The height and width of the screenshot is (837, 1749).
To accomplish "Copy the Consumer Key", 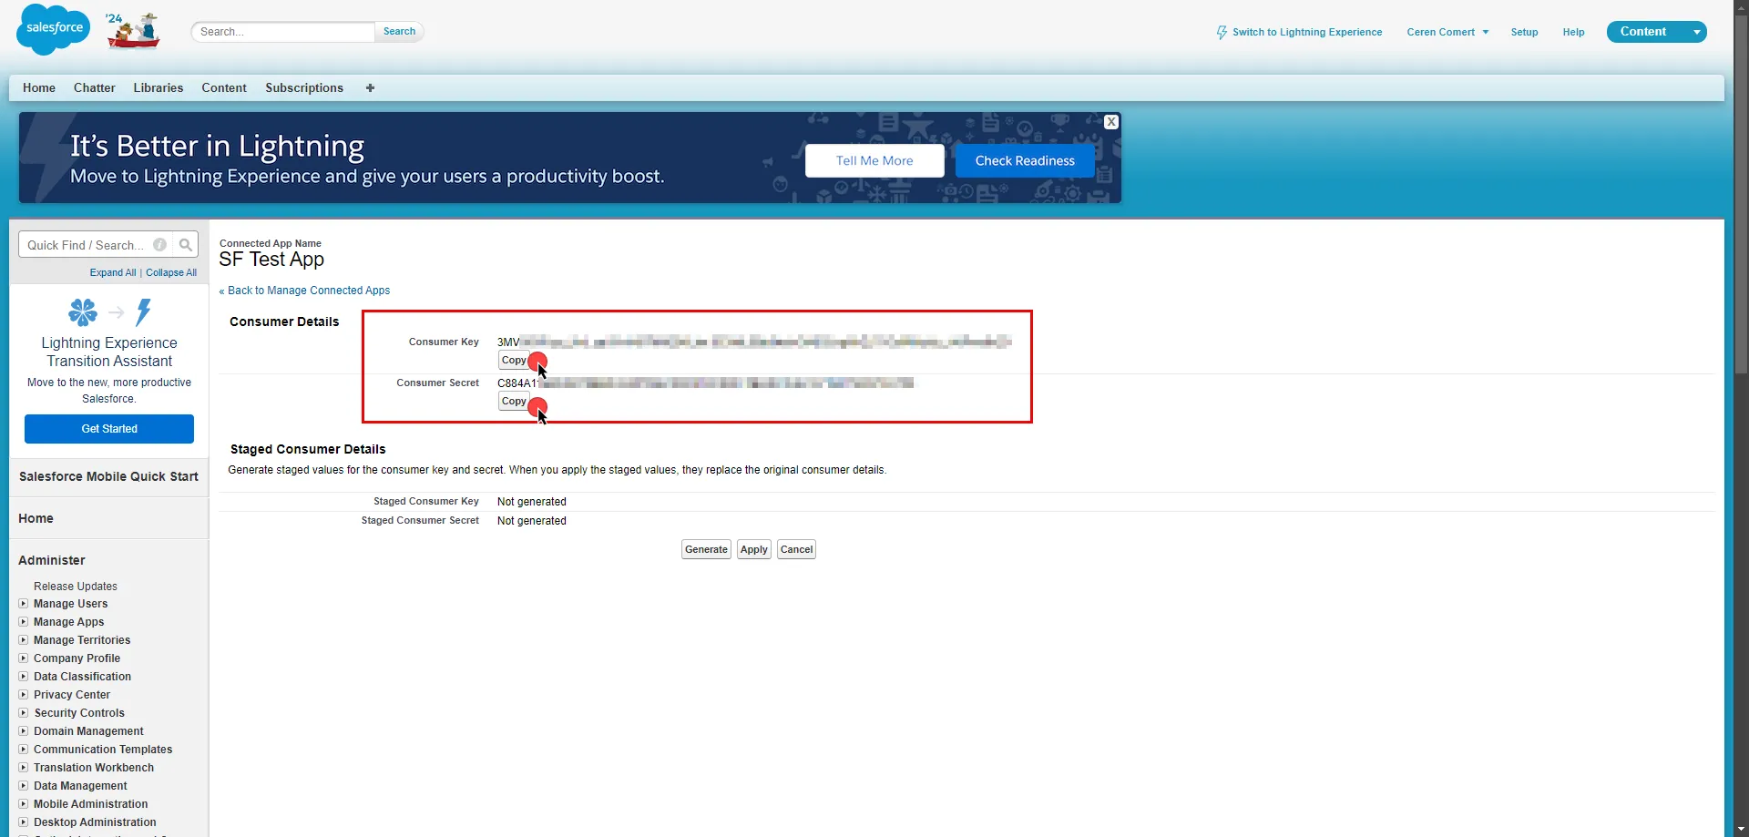I will pyautogui.click(x=514, y=361).
